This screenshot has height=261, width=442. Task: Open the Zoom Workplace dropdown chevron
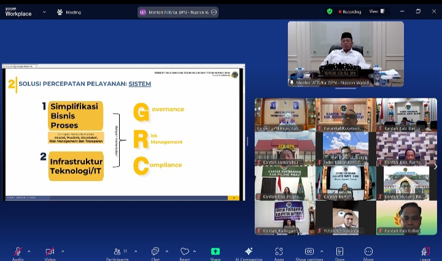point(44,12)
